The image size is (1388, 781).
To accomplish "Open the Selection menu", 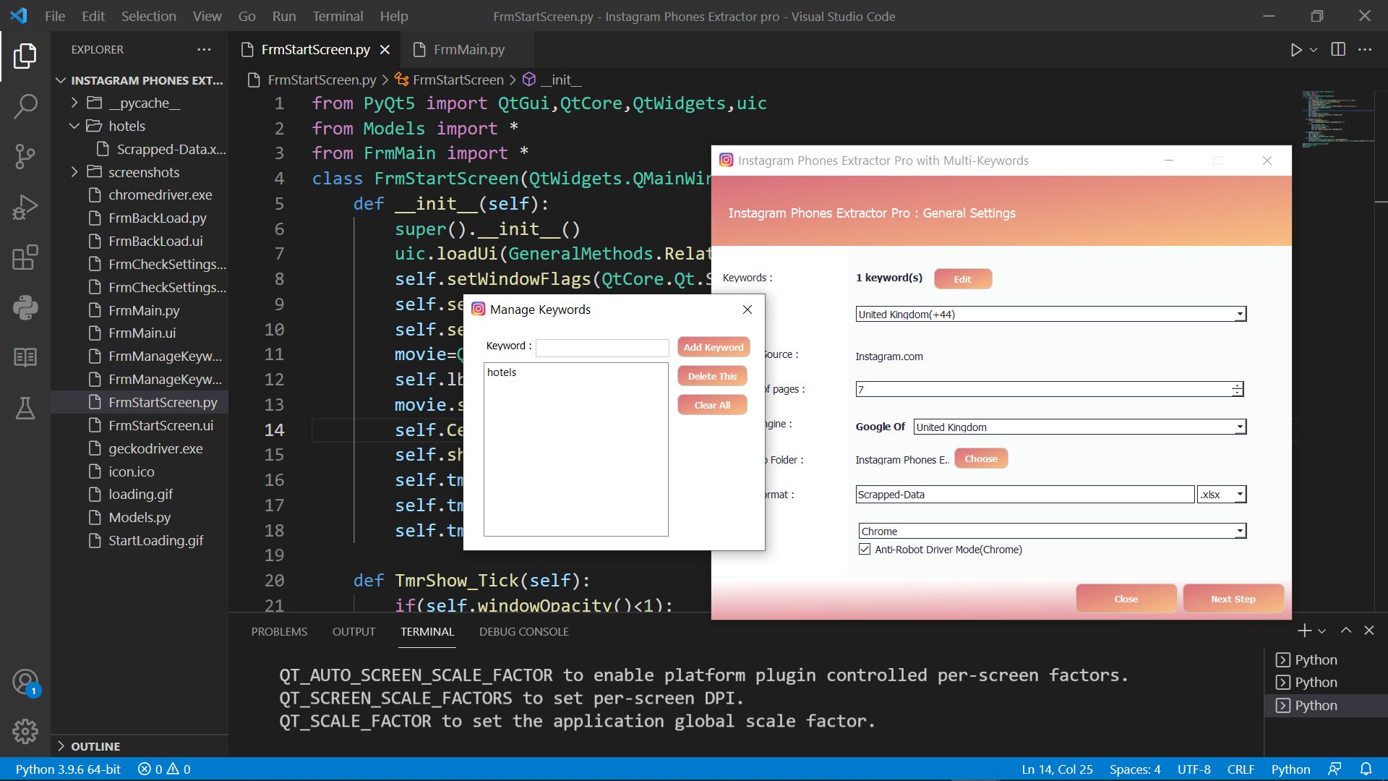I will (x=148, y=16).
